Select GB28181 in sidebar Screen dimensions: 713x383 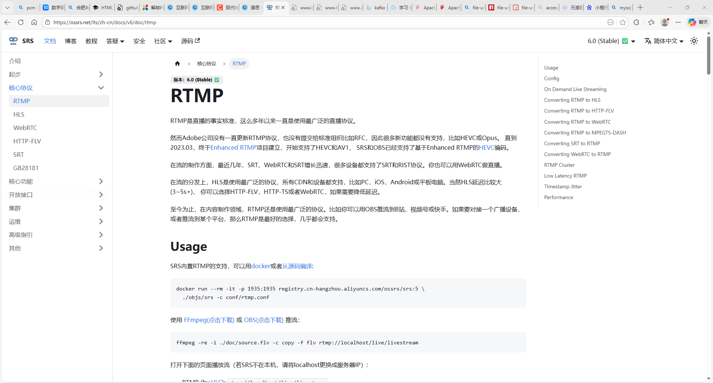[59, 168]
